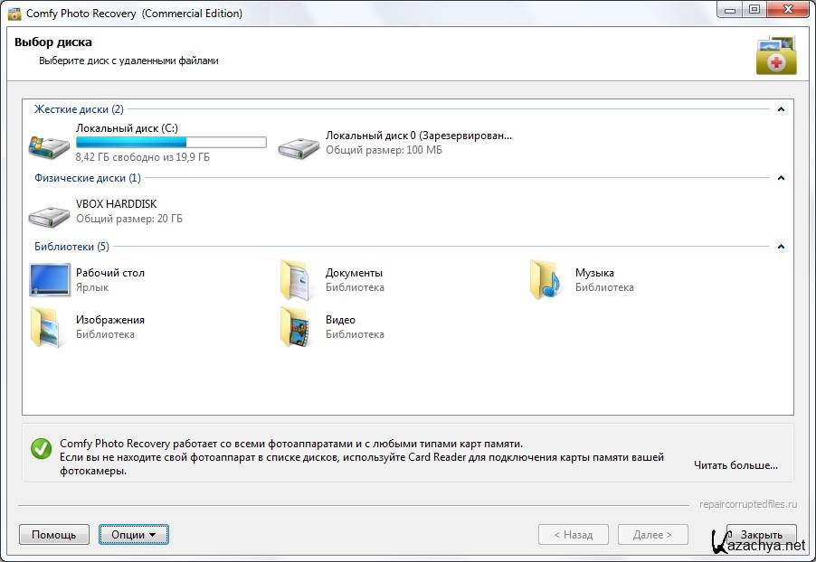Click the Далее button
Image resolution: width=816 pixels, height=562 pixels.
tap(652, 535)
